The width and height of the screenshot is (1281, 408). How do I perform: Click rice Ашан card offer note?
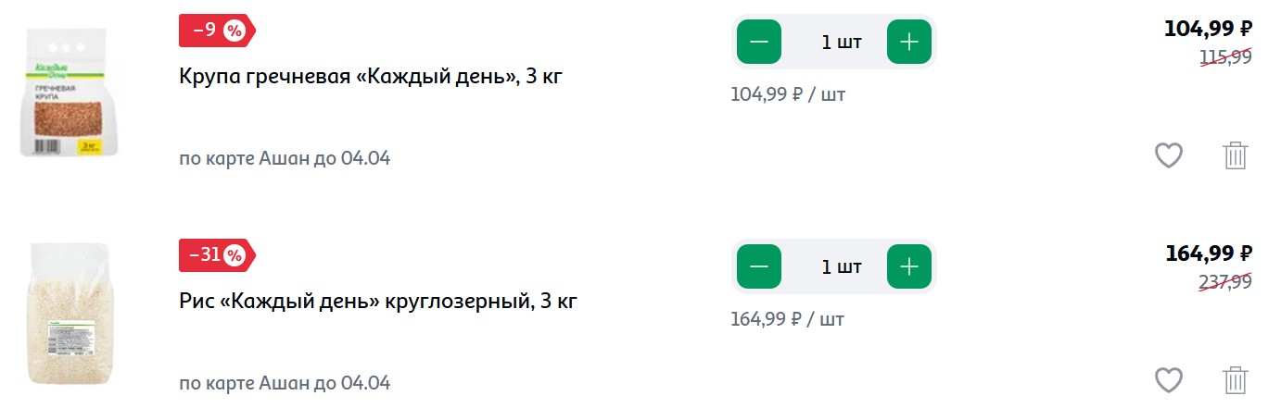point(285,383)
